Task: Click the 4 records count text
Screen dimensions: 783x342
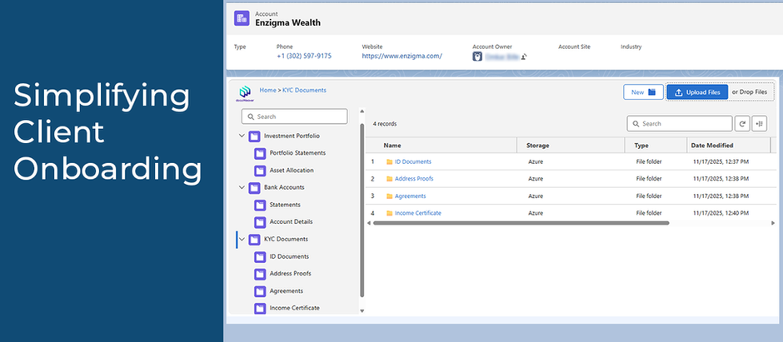Action: 385,124
